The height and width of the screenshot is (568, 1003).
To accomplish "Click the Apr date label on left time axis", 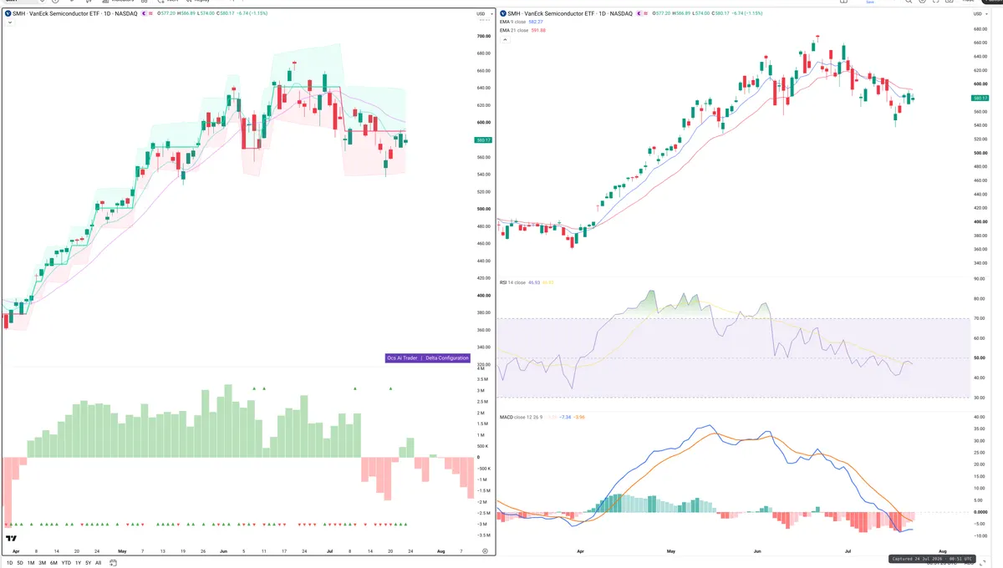I will 16,552.
